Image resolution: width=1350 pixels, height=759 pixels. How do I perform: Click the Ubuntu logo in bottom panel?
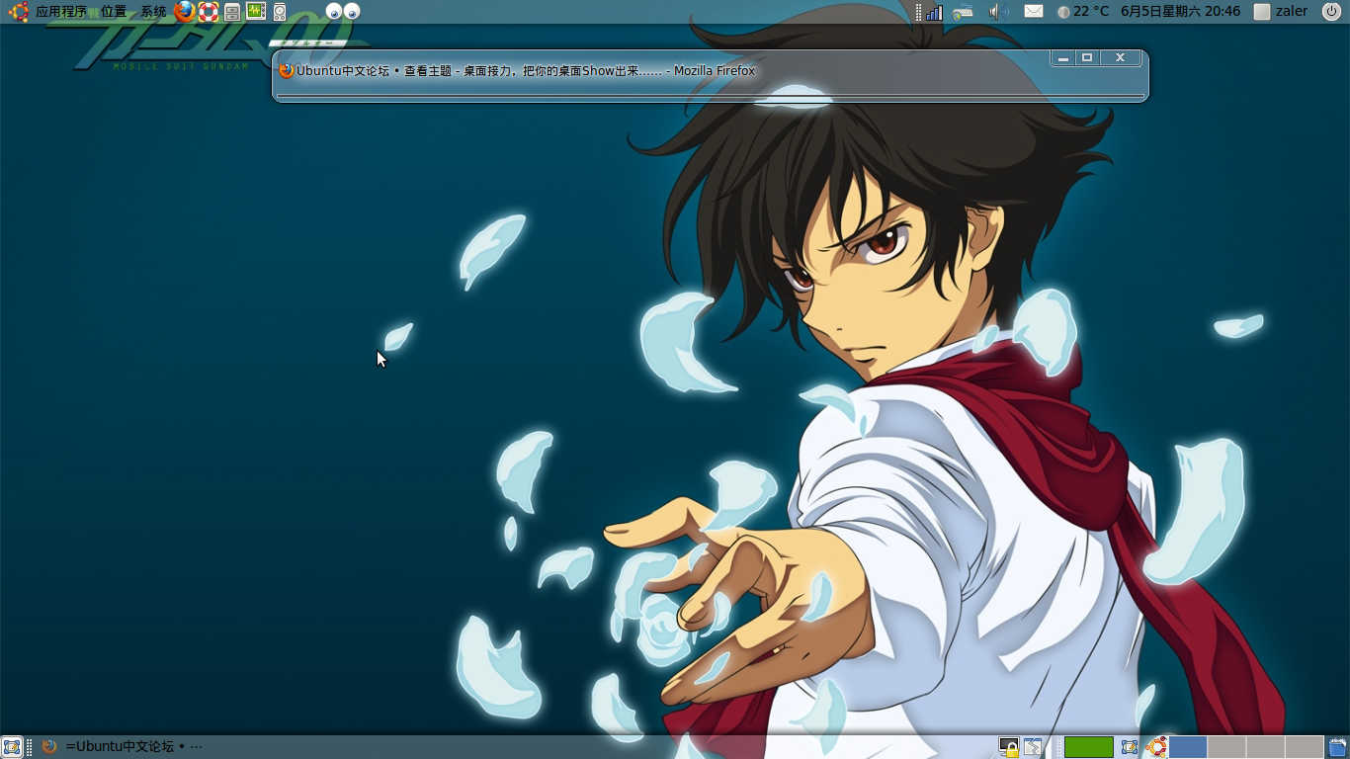(x=1156, y=747)
